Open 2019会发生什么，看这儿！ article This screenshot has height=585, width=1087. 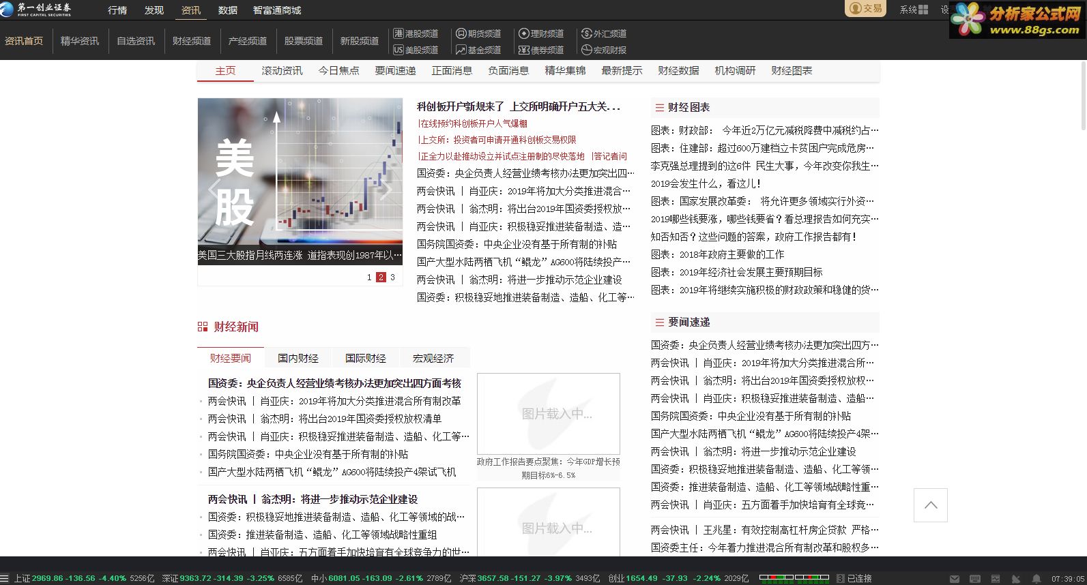(706, 183)
